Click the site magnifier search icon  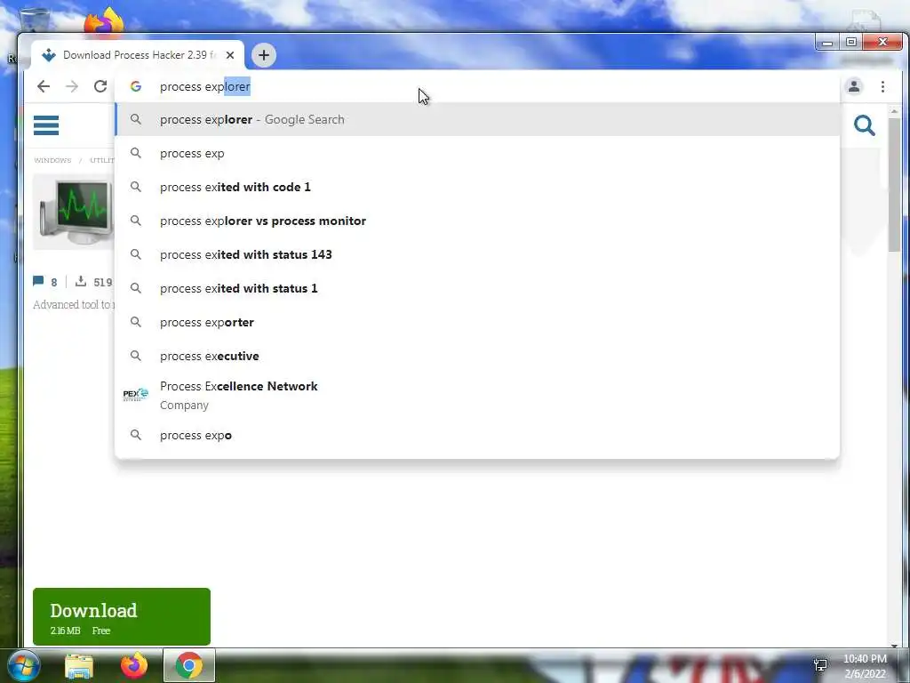[x=864, y=125]
